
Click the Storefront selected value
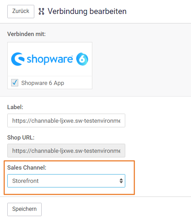tap(26, 181)
